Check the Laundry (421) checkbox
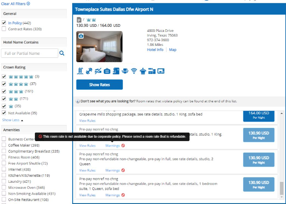 [4, 181]
